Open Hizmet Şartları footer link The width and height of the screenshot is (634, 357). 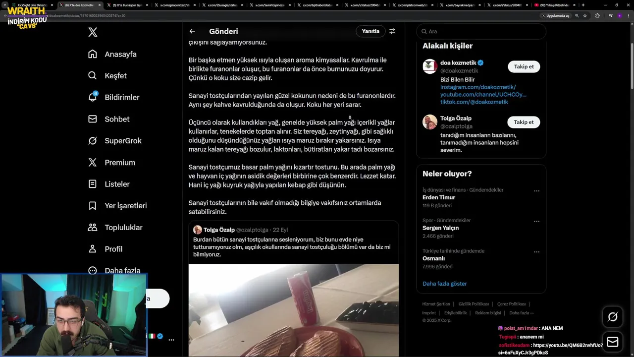coord(436,304)
